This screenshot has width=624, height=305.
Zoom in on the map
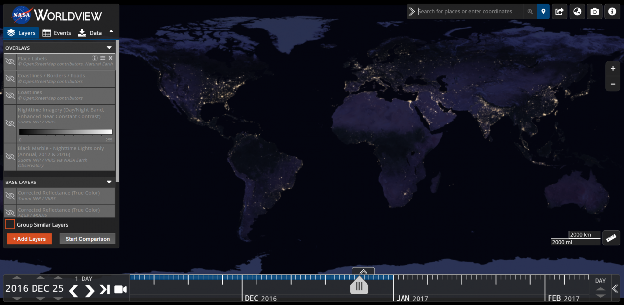point(613,69)
